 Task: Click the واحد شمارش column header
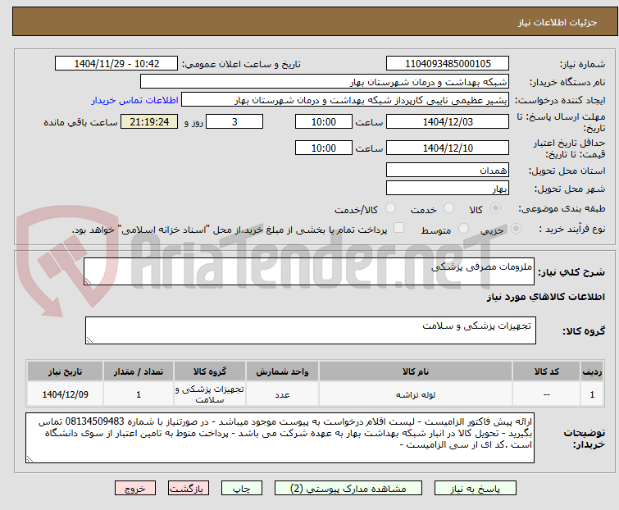[x=282, y=371]
